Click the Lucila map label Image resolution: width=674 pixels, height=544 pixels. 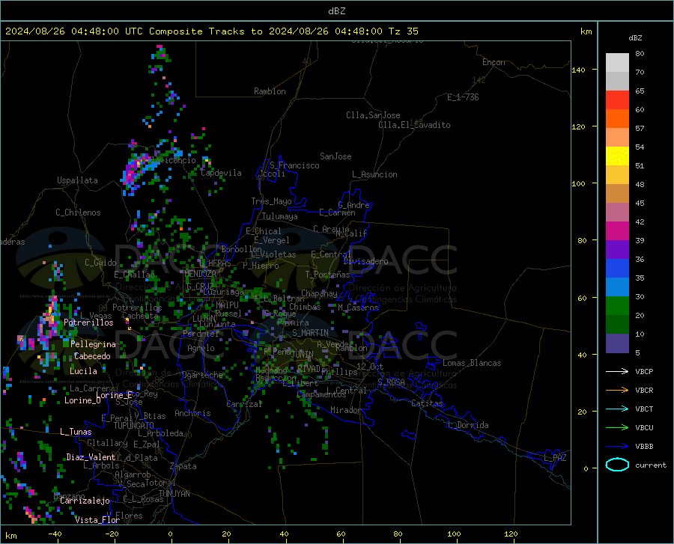coord(83,371)
